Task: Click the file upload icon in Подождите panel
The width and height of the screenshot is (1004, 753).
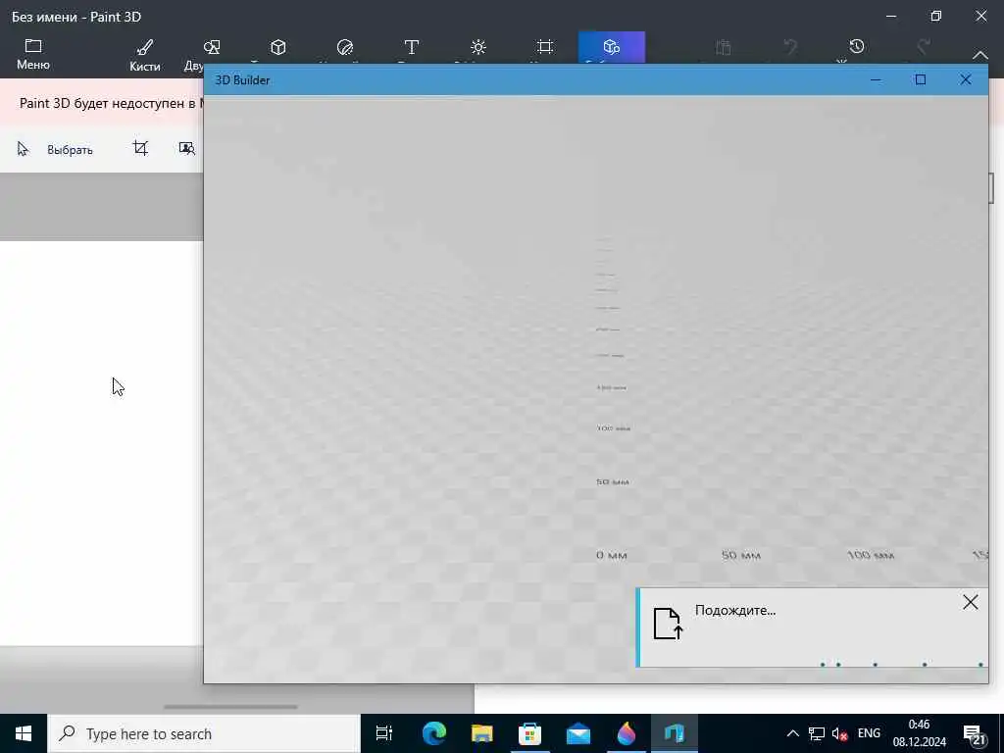Action: click(668, 624)
